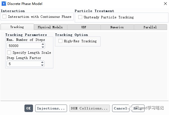Select the Numerics tab
The image size is (169, 115).
pyautogui.click(x=117, y=27)
